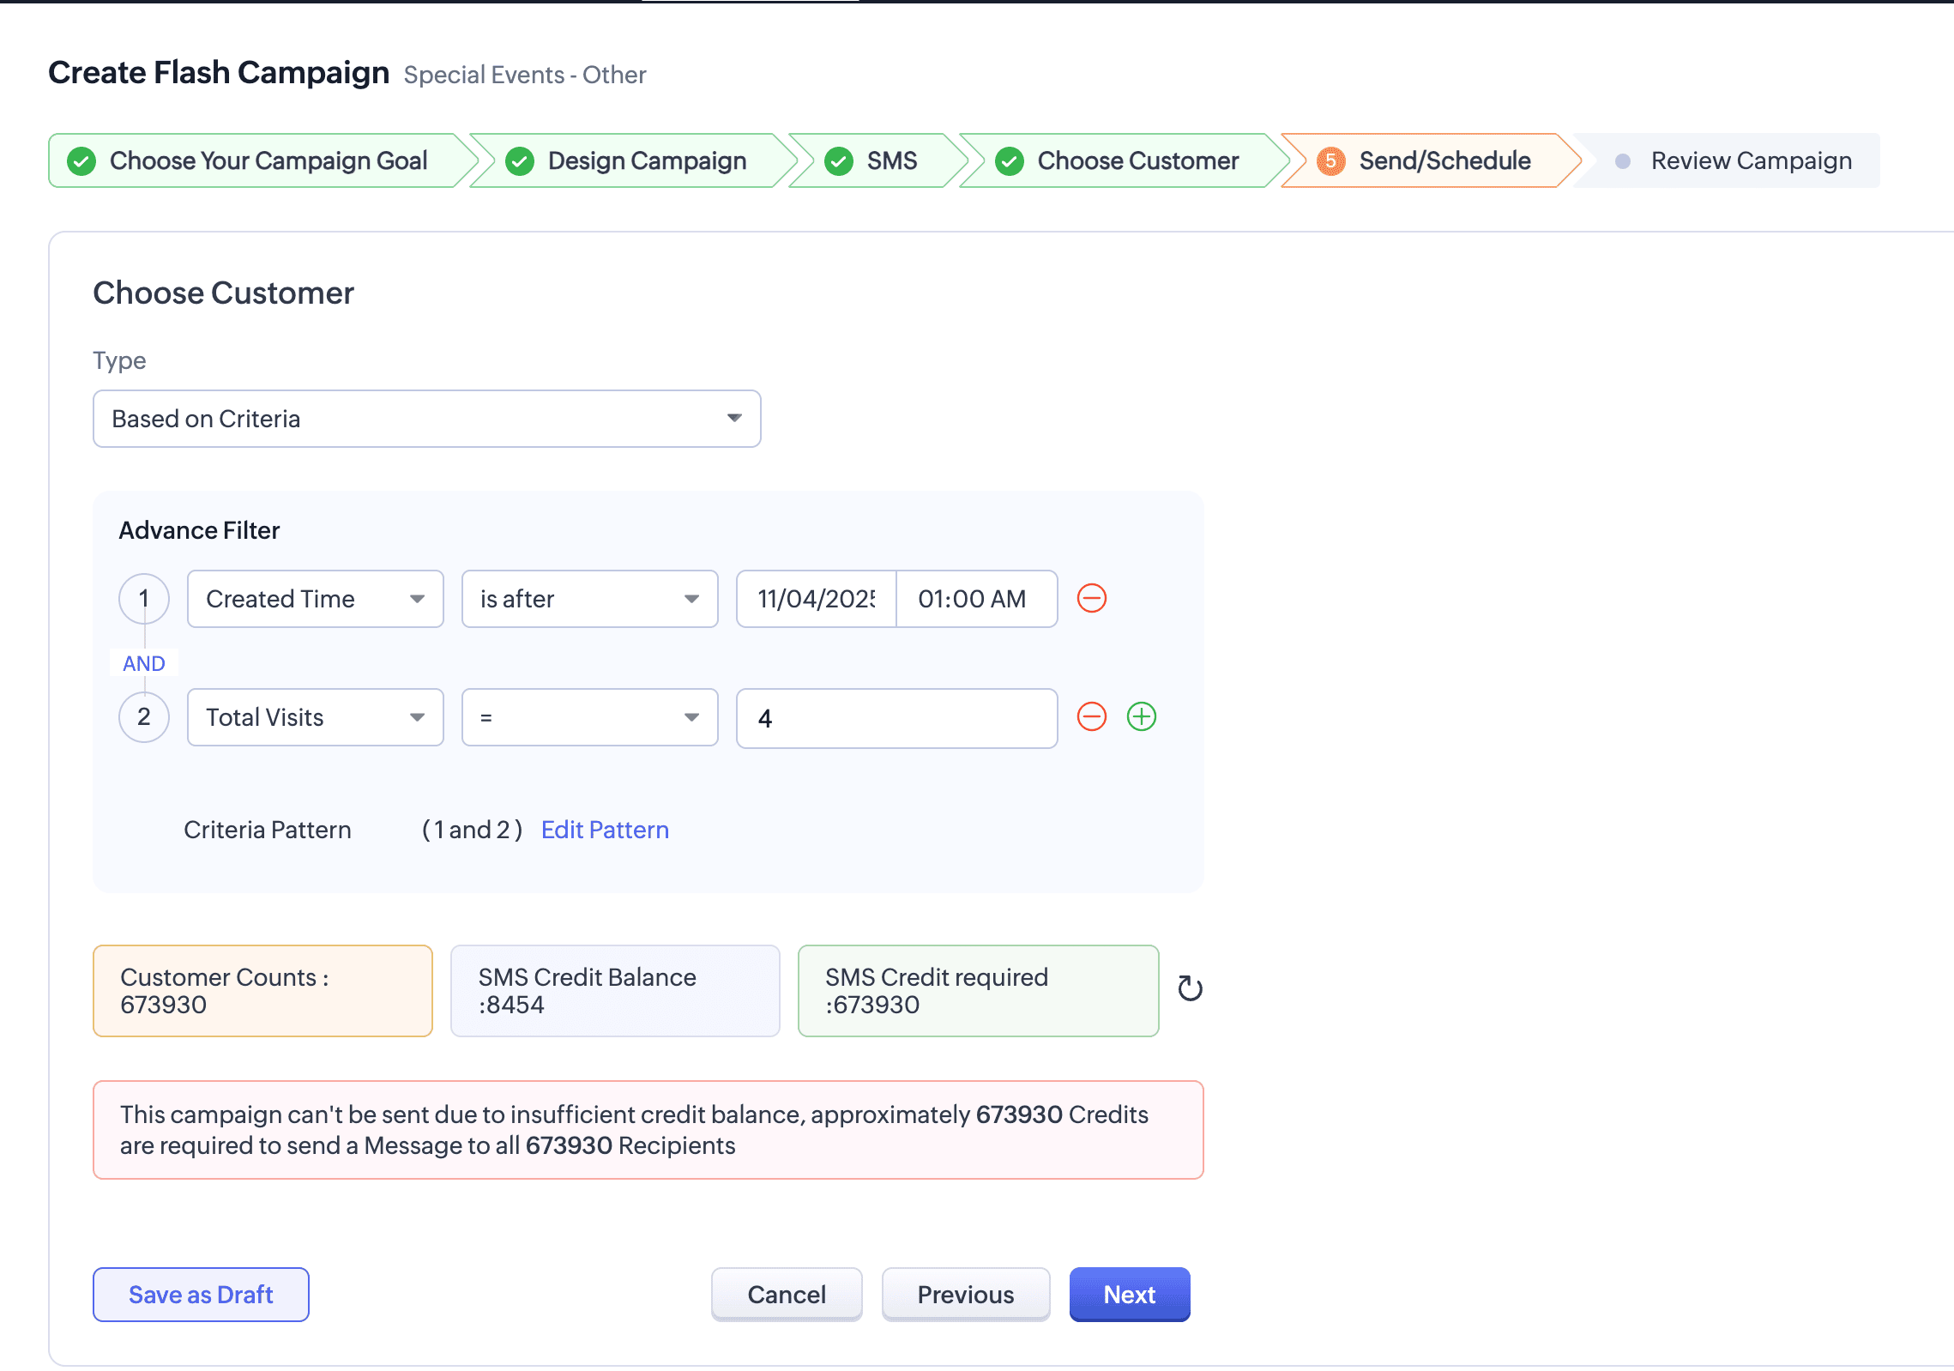Click the green check icon on SMS step
The image size is (1954, 1371).
838,161
